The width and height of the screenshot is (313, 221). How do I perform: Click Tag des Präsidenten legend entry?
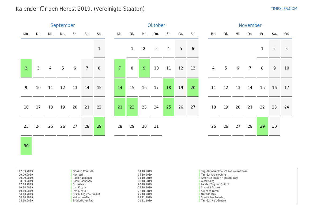pos(213,201)
